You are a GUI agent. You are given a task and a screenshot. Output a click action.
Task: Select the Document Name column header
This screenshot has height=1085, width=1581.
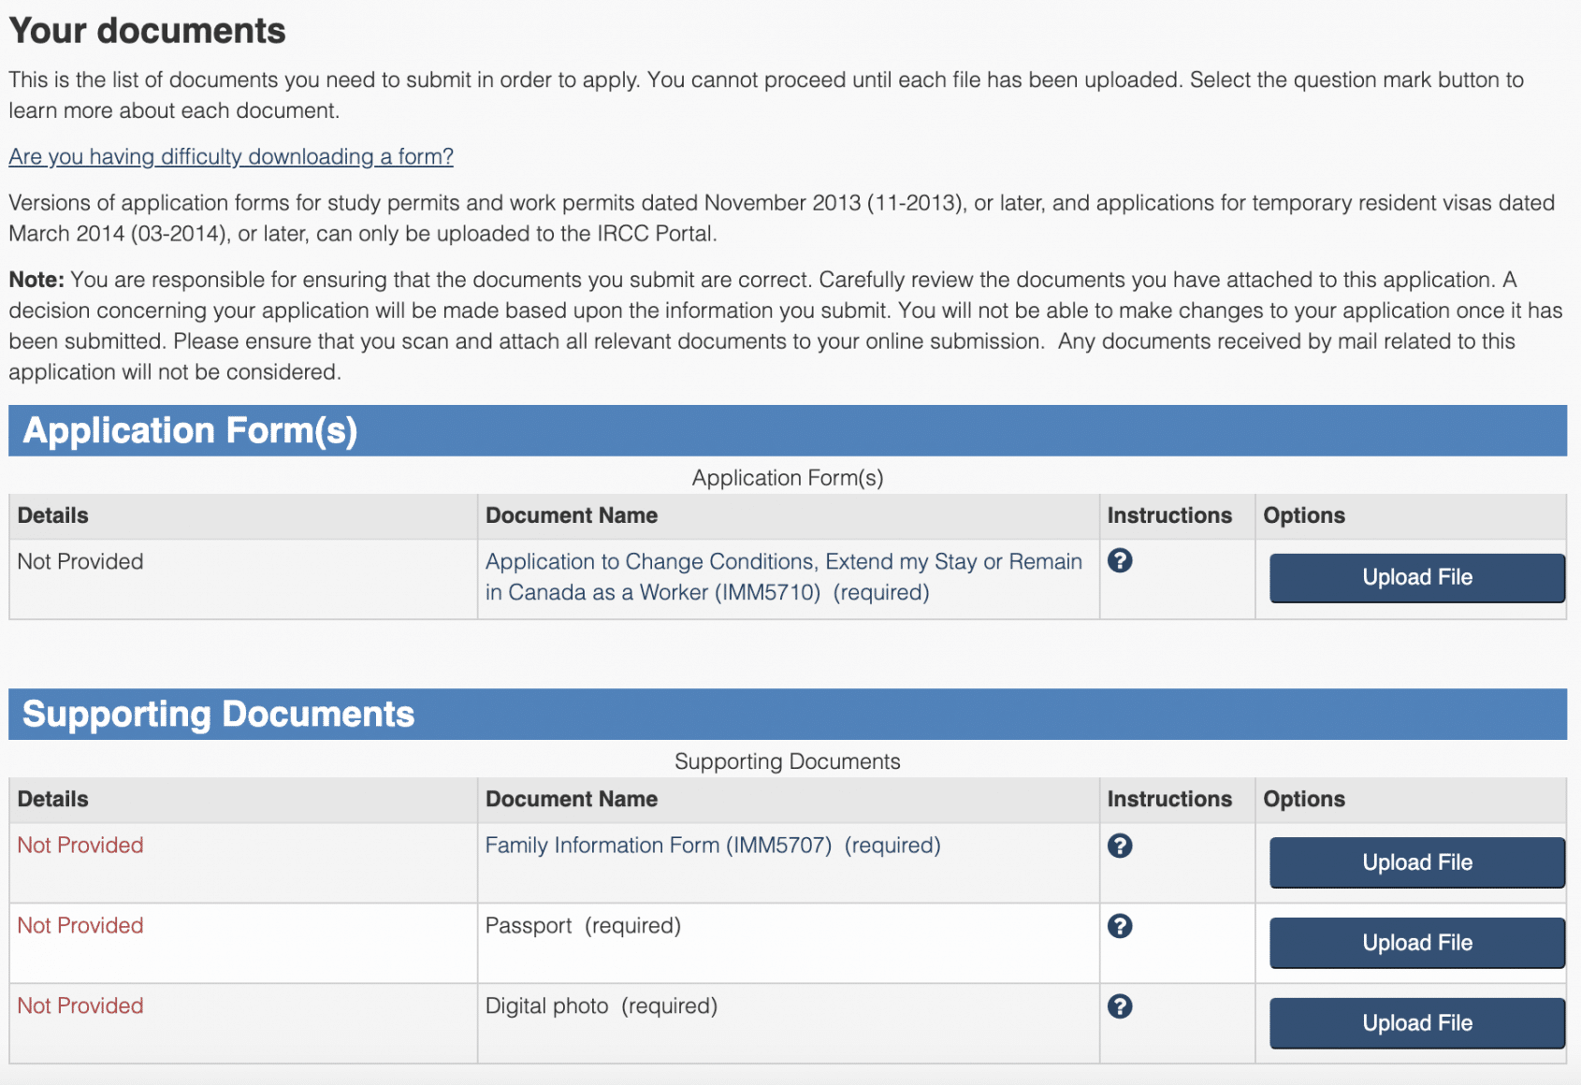coord(571,515)
